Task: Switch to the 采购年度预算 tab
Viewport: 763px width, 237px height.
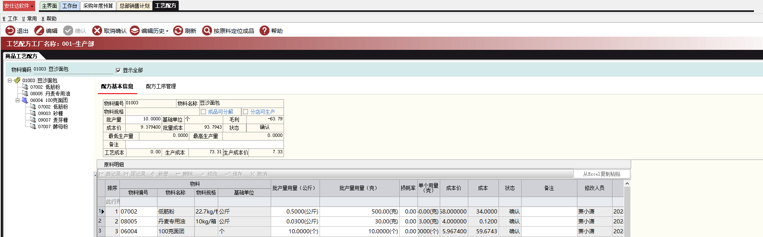Action: click(98, 6)
